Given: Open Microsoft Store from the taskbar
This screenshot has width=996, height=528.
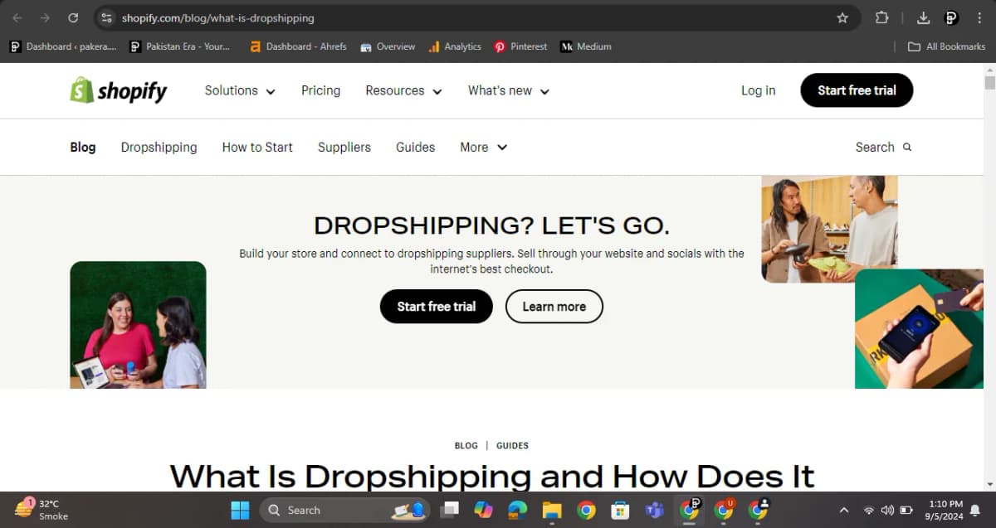Looking at the screenshot, I should pyautogui.click(x=620, y=510).
